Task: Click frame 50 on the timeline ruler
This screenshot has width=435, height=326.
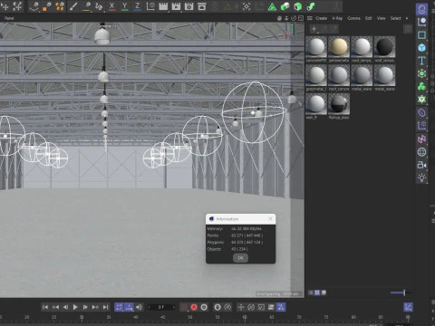Action: click(x=190, y=317)
